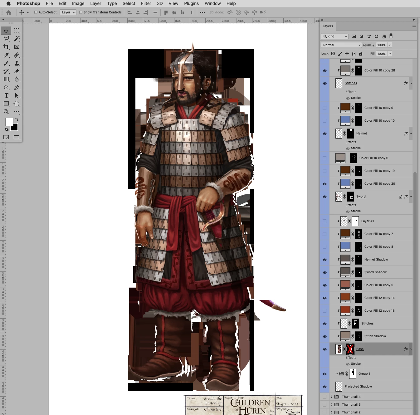This screenshot has width=420, height=415.
Task: Select the Eyedropper tool
Action: 6,55
